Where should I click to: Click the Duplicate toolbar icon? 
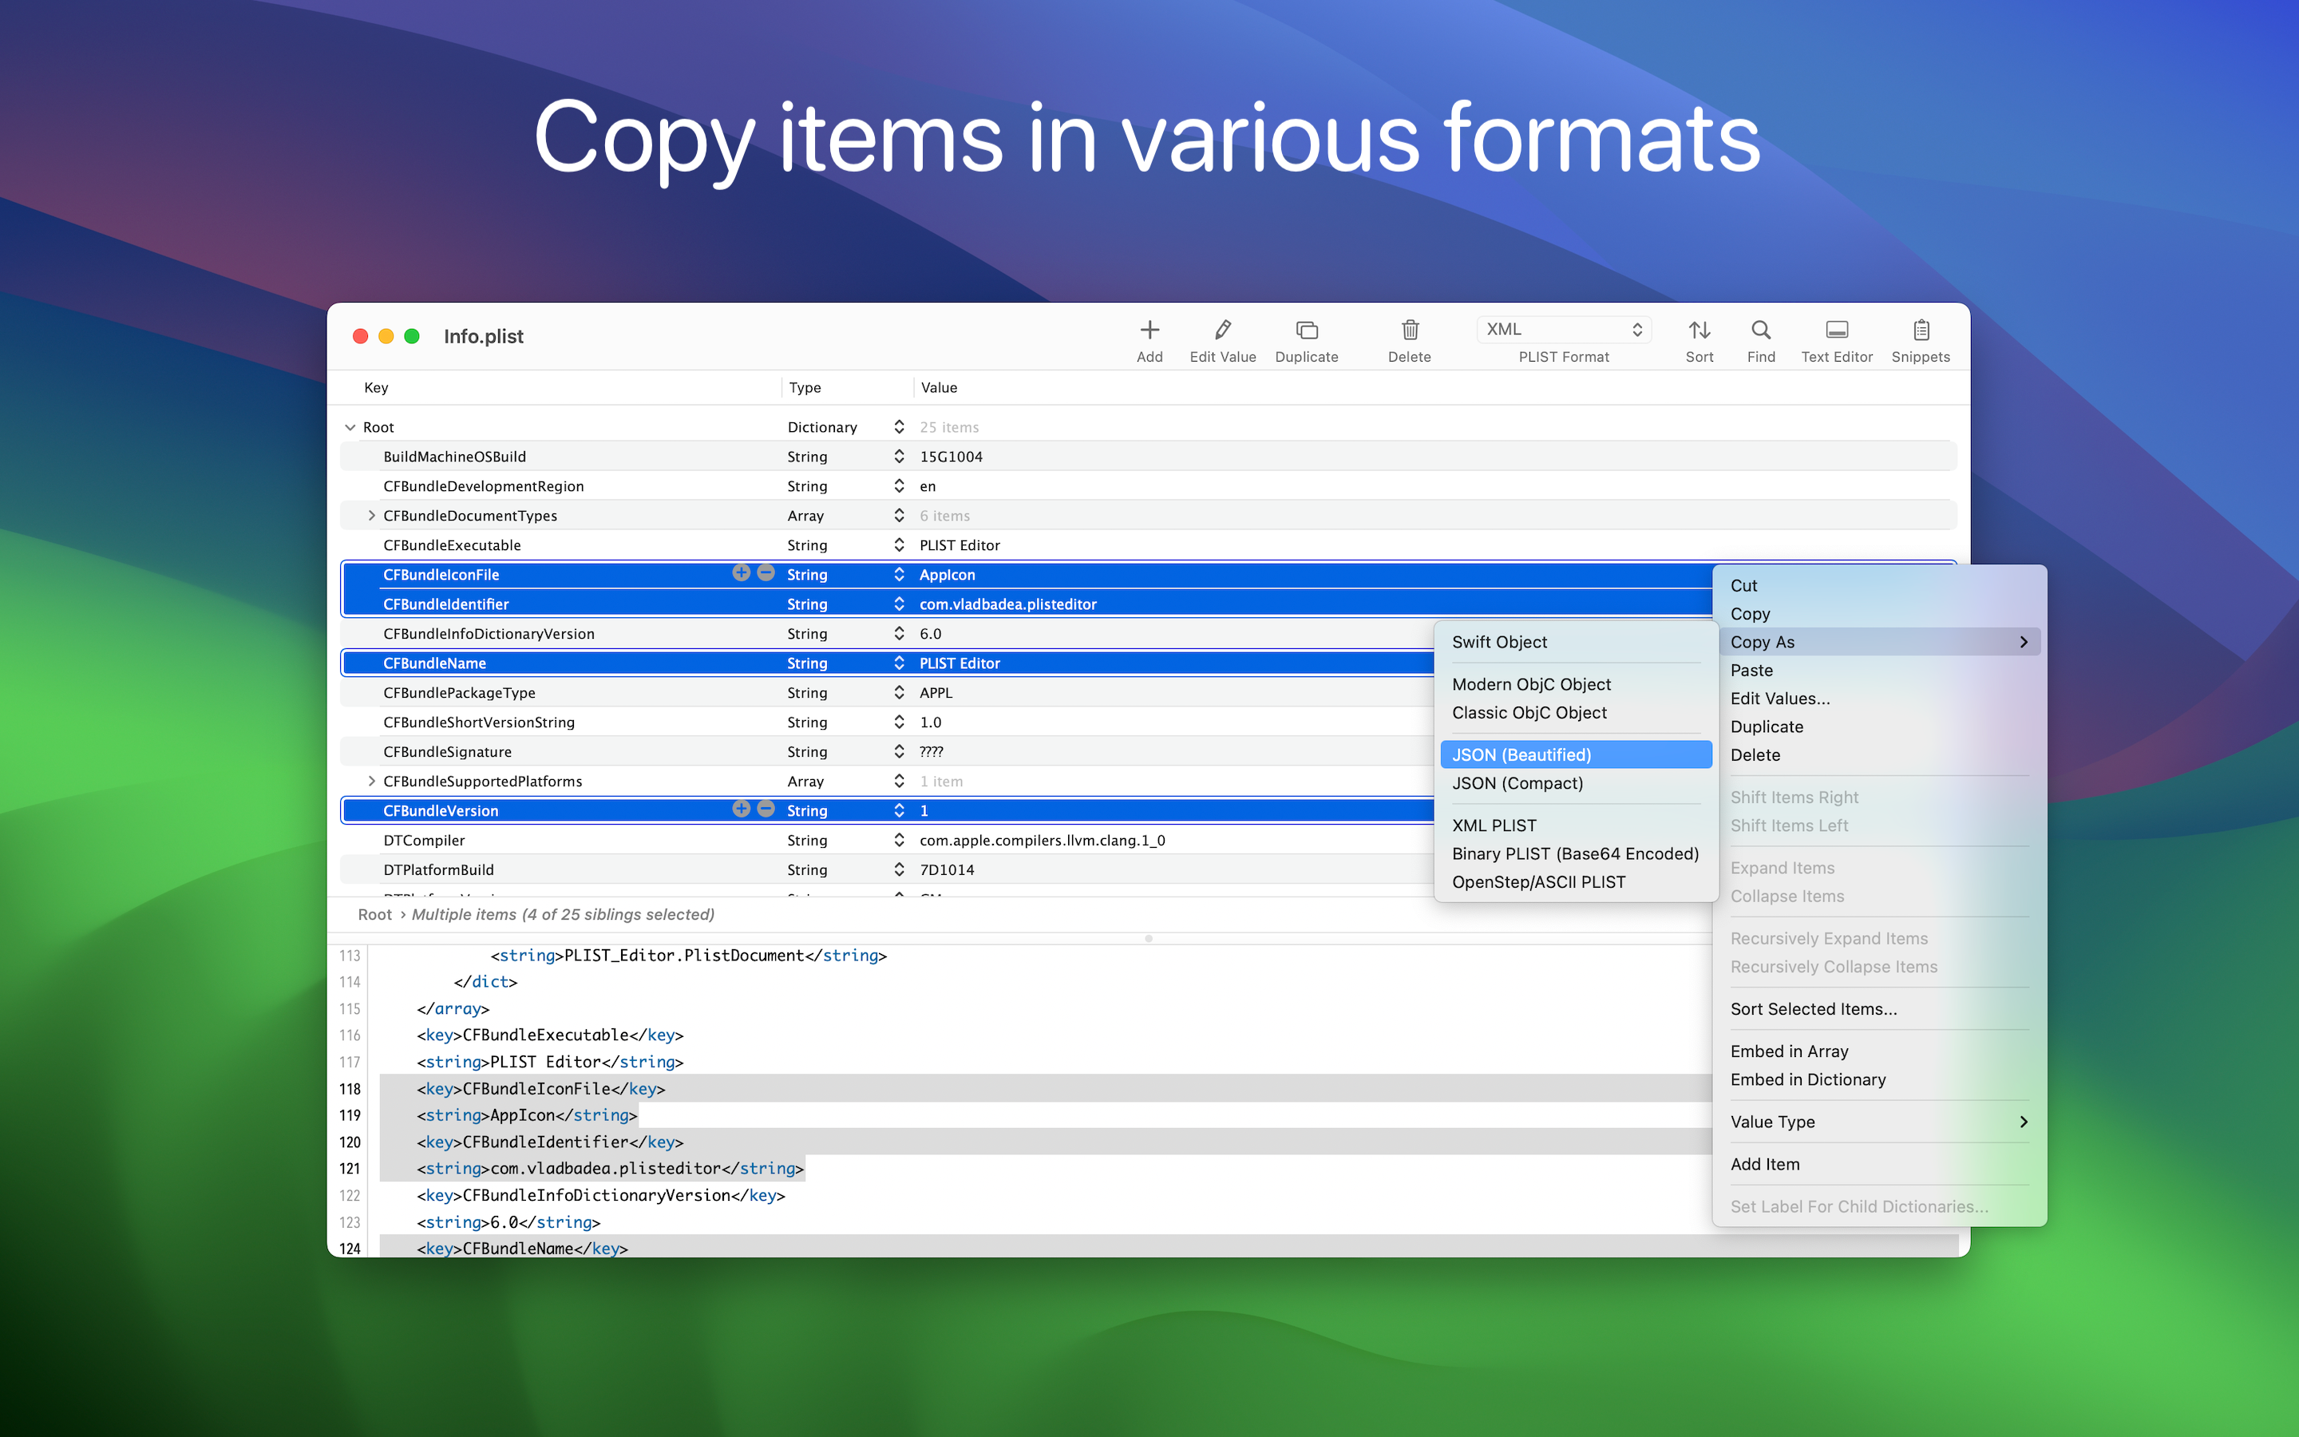[1306, 330]
